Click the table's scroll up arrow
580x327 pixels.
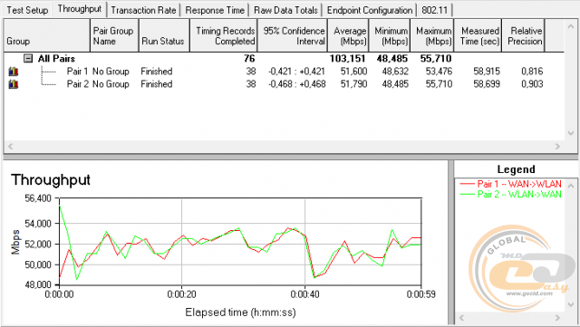(x=570, y=26)
